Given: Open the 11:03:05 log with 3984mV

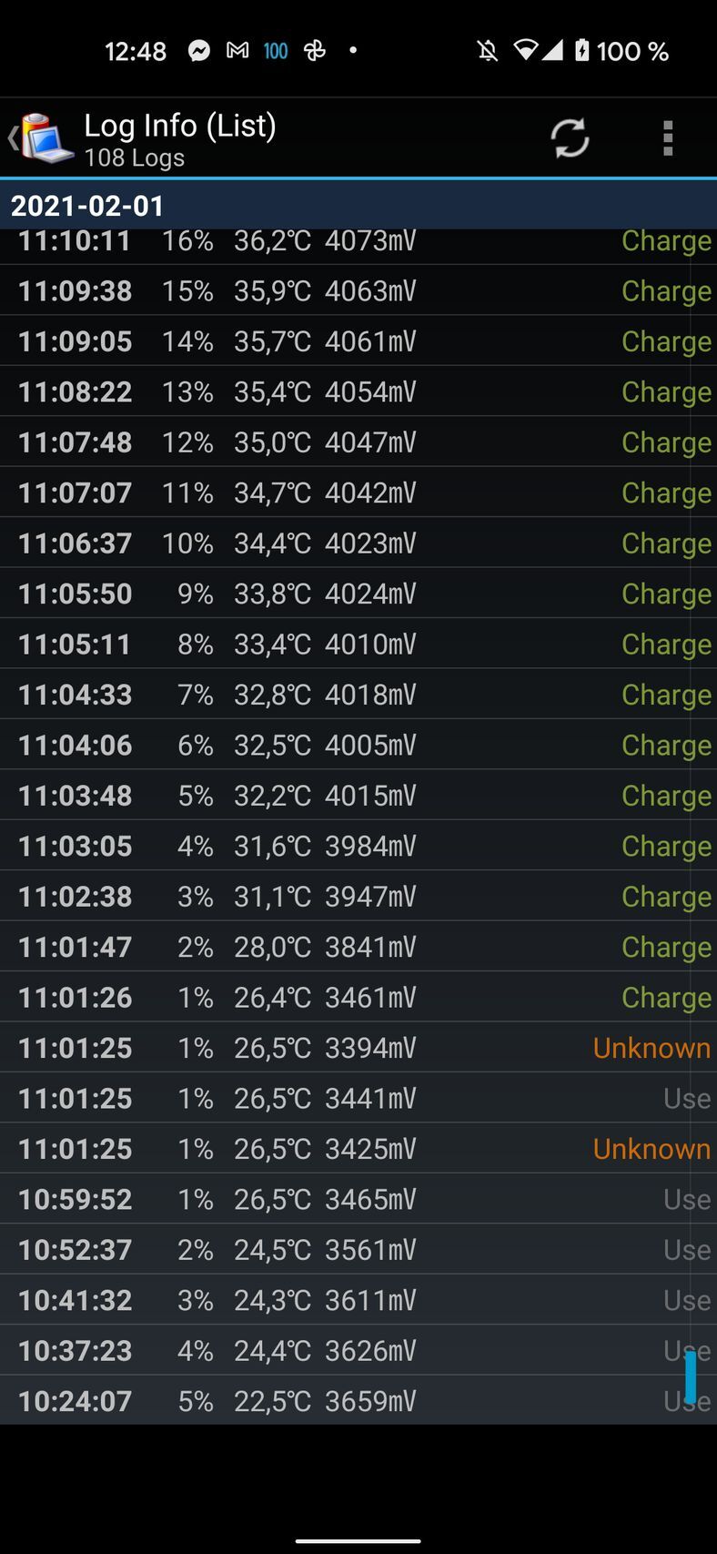Looking at the screenshot, I should coord(358,846).
